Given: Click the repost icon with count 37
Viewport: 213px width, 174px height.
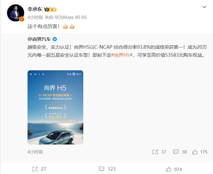Looking at the screenshot, I should 155,152.
